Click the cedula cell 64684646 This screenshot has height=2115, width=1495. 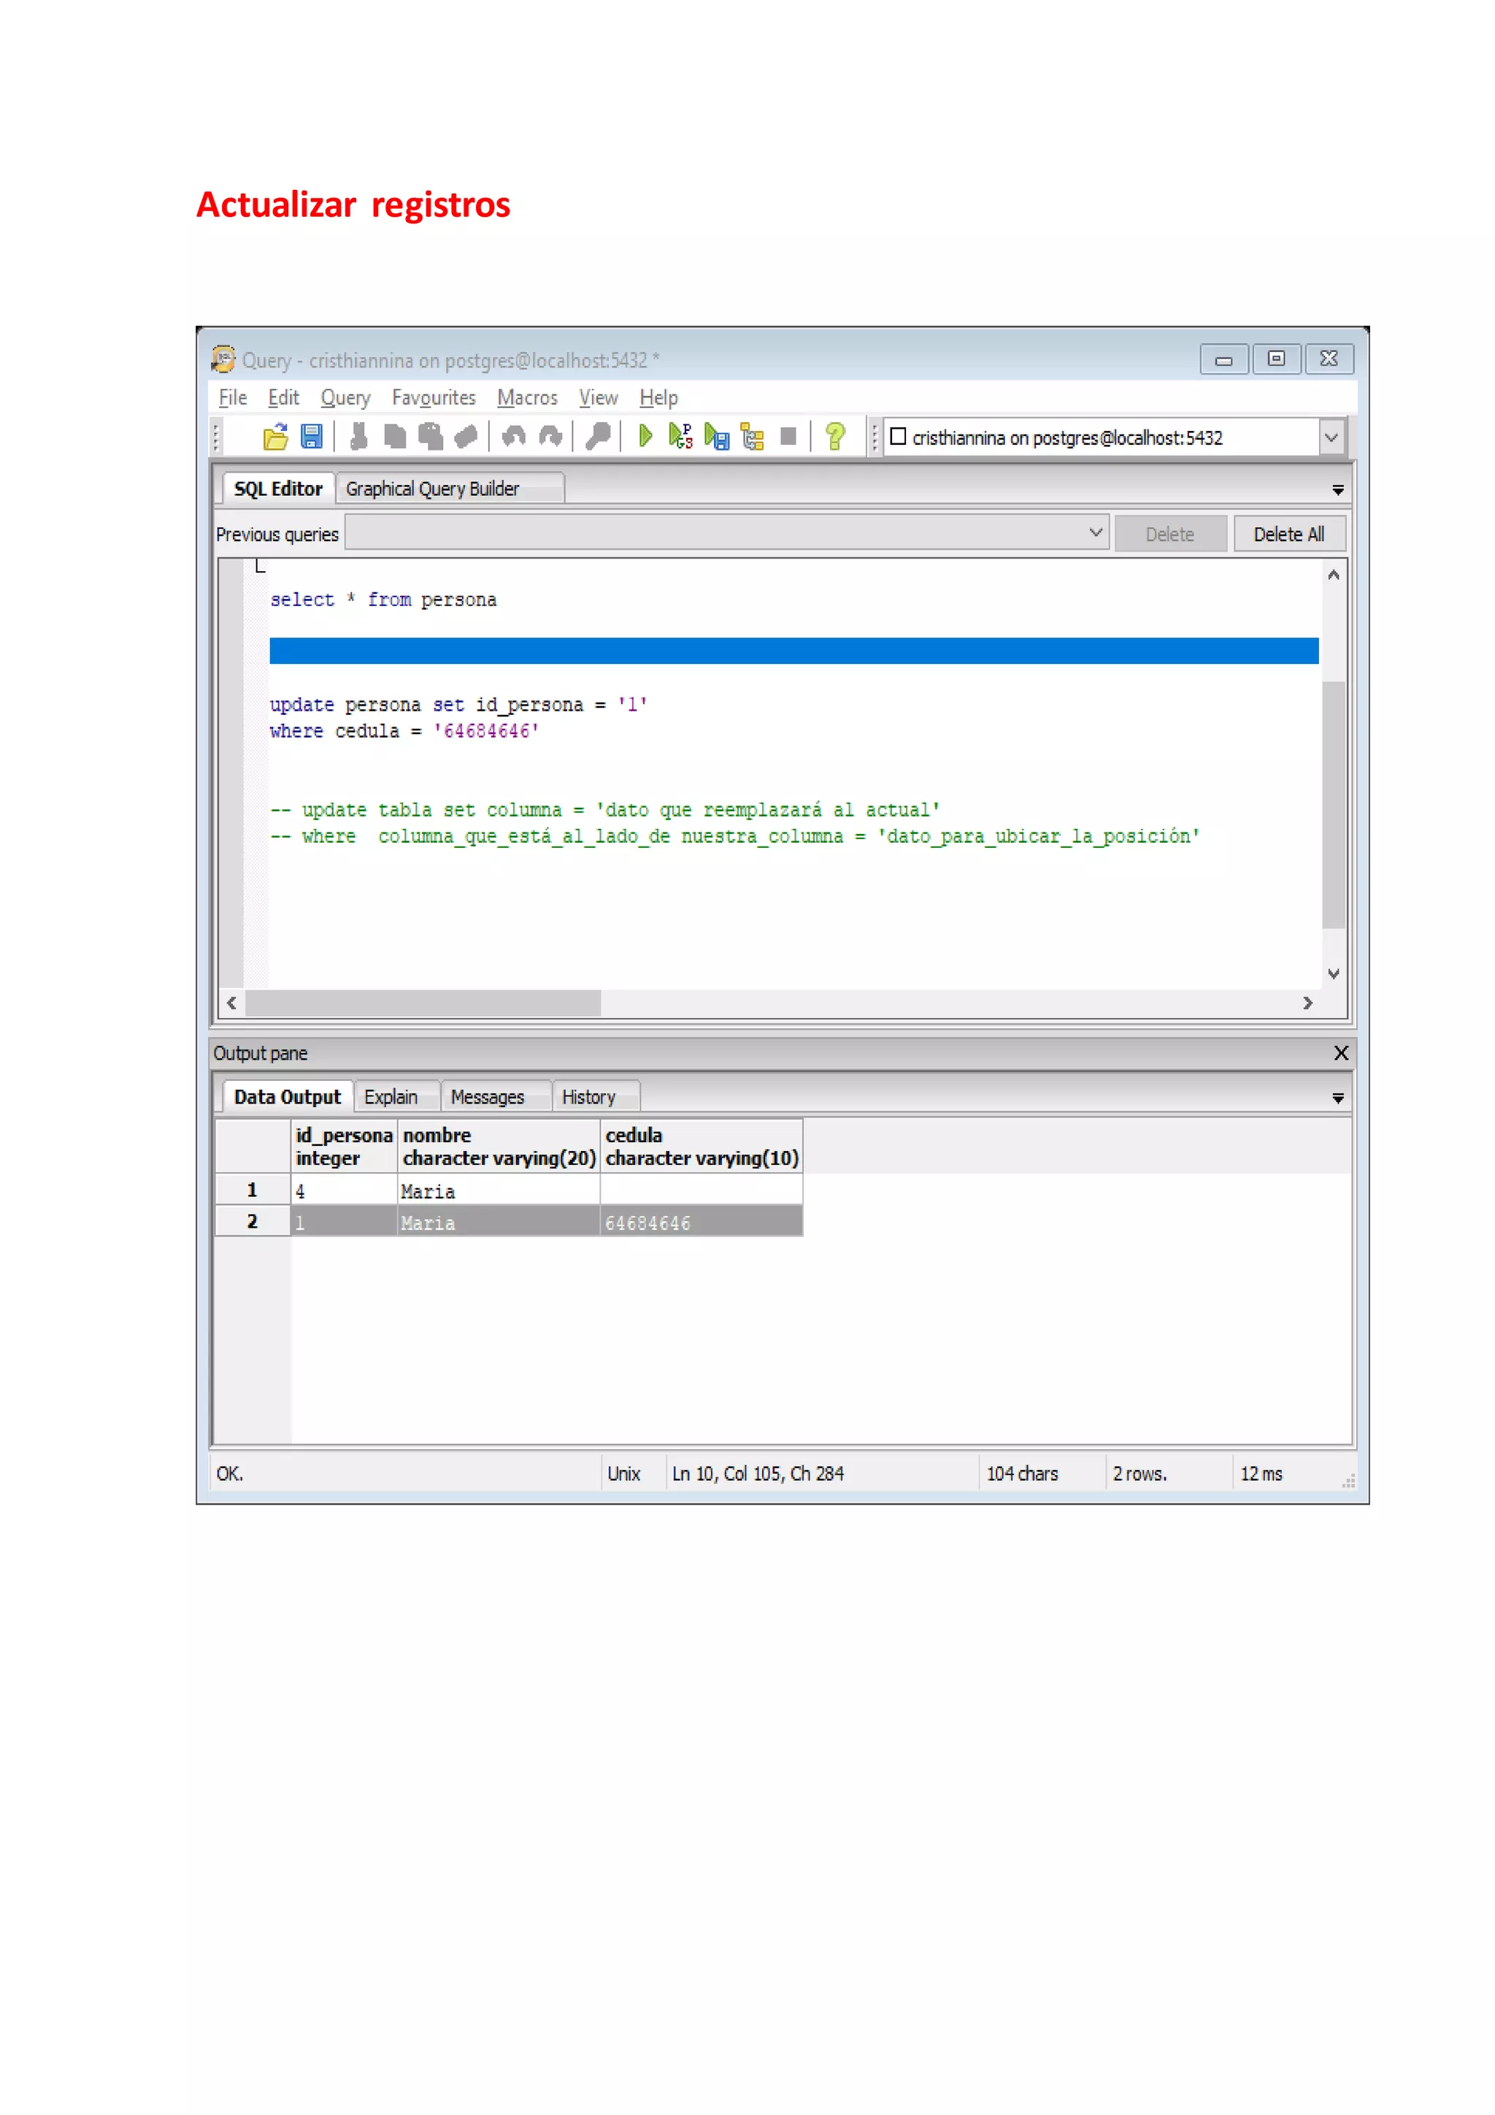click(x=702, y=1223)
